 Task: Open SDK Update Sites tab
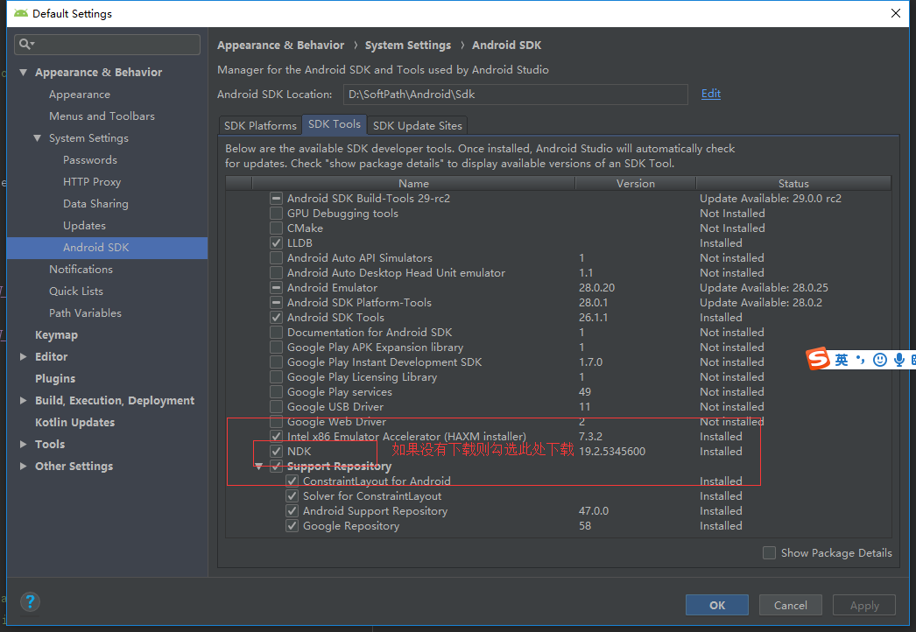pyautogui.click(x=417, y=125)
